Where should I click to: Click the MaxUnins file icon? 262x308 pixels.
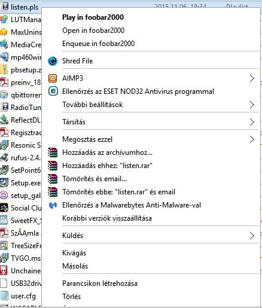4,32
